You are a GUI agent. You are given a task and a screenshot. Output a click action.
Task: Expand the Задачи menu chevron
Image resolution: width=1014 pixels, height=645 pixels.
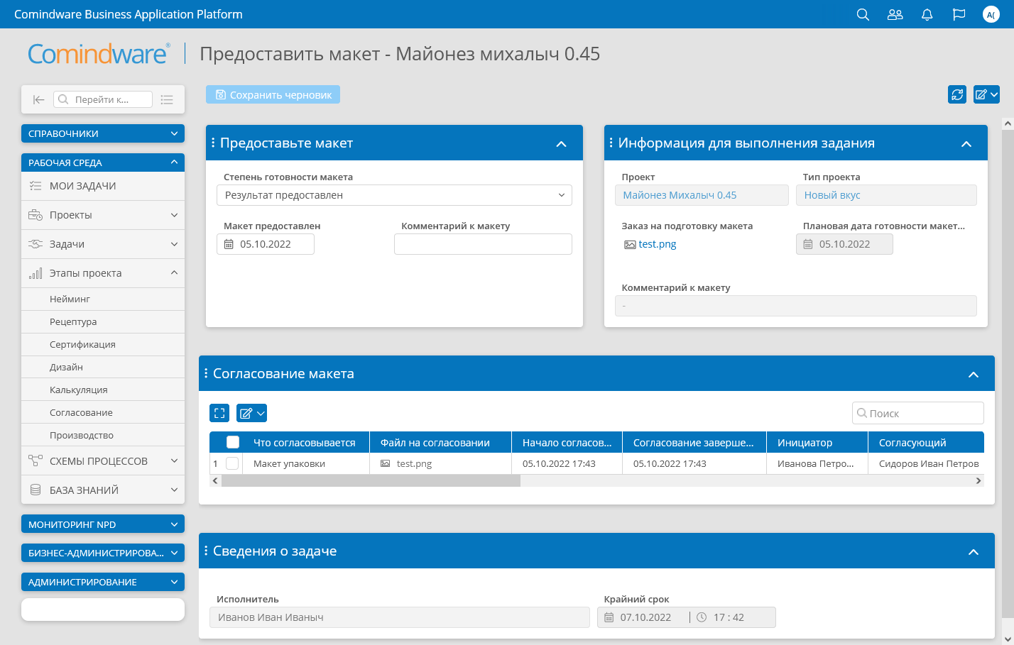click(175, 244)
